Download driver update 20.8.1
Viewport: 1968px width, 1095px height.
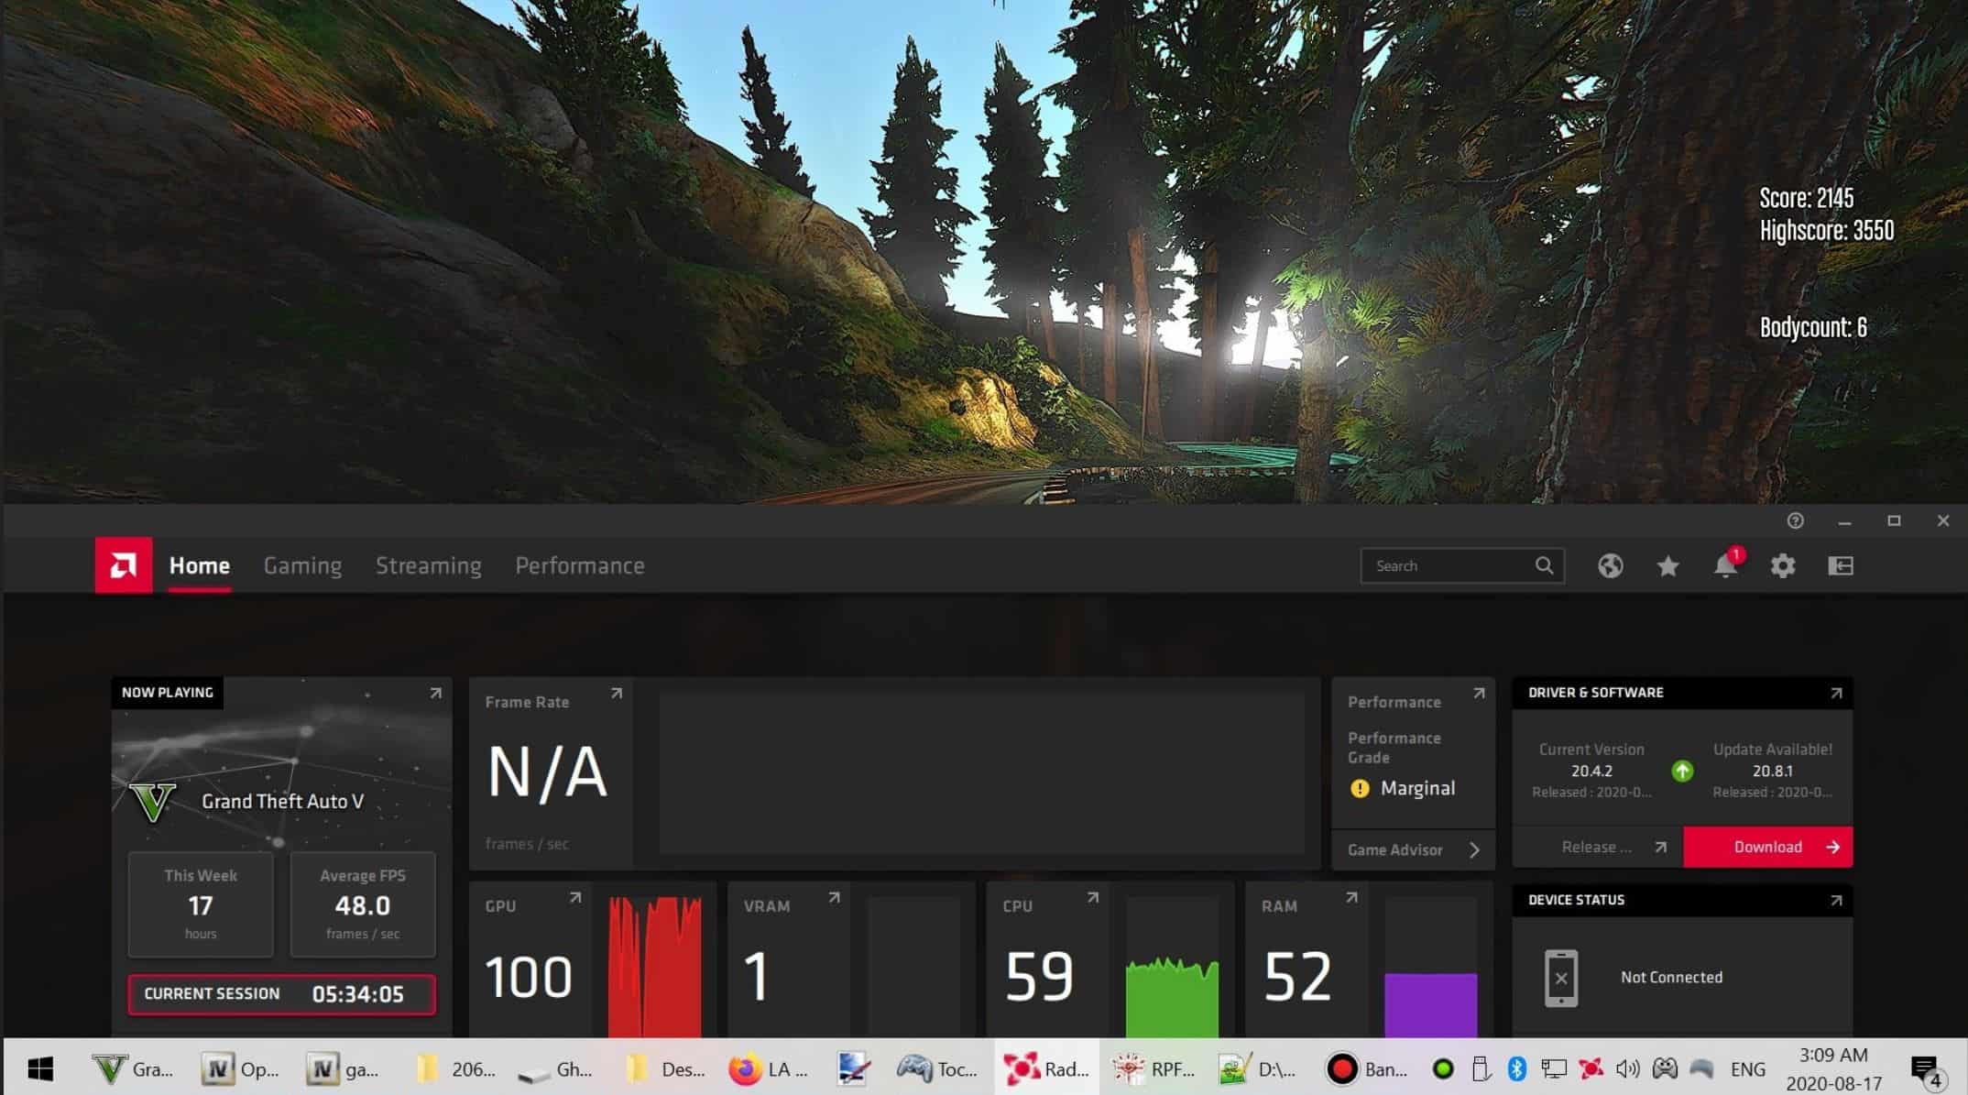click(1767, 848)
